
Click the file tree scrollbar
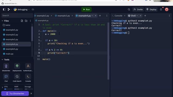(x=32, y=34)
